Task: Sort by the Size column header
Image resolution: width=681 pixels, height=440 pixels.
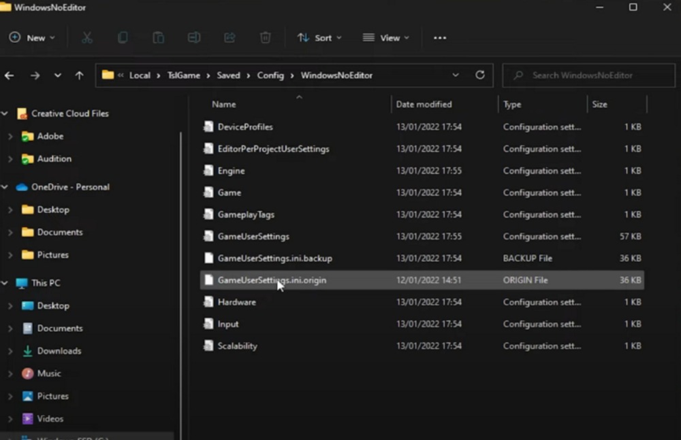Action: coord(599,104)
